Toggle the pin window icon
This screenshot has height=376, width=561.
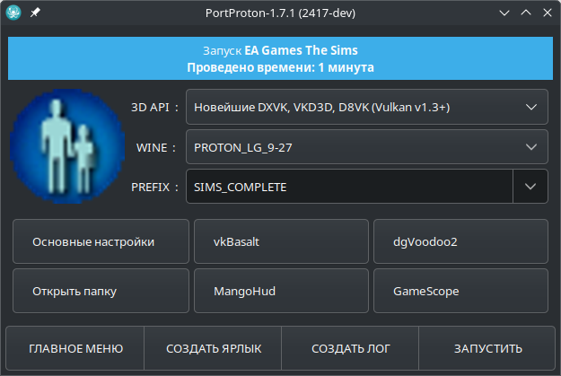35,13
